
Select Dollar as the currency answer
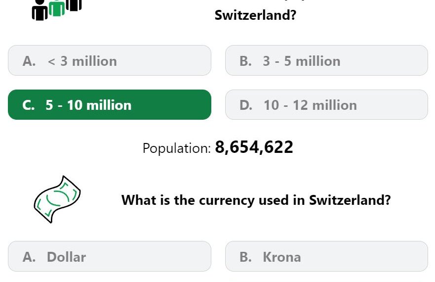click(x=110, y=257)
